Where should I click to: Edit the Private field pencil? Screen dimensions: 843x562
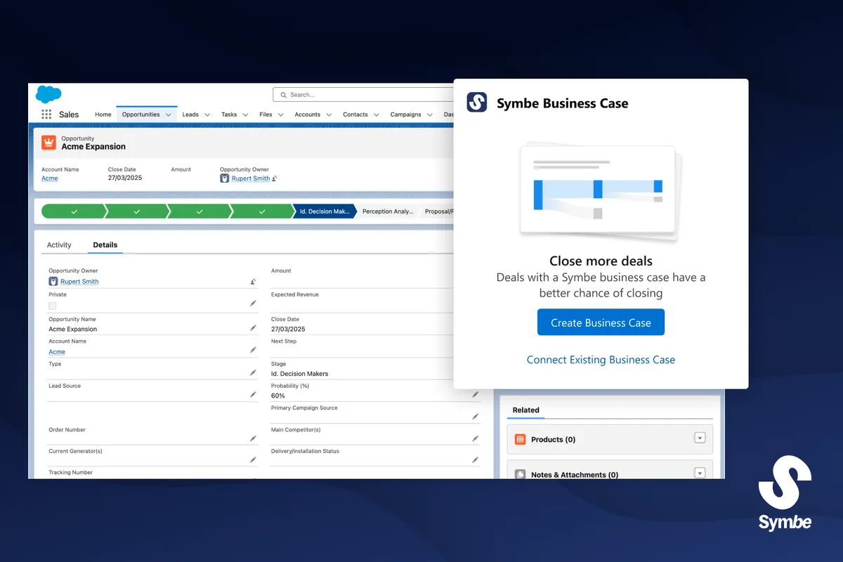(x=253, y=303)
